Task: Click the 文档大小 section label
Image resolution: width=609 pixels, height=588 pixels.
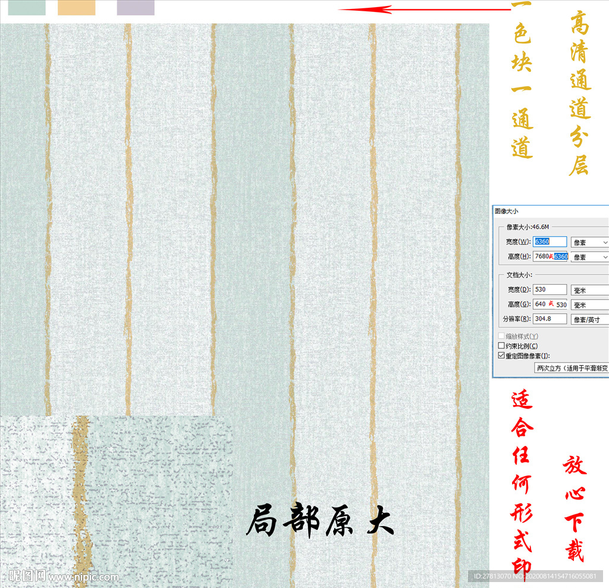Action: click(519, 275)
